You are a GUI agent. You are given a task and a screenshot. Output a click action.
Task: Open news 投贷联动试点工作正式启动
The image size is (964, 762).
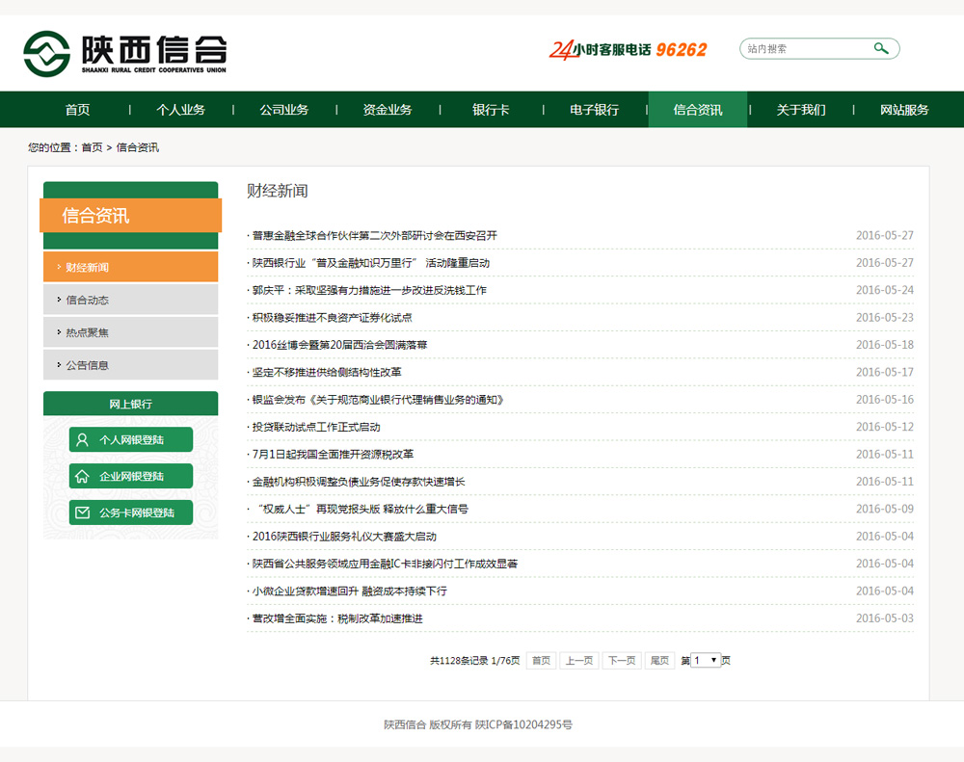[316, 427]
